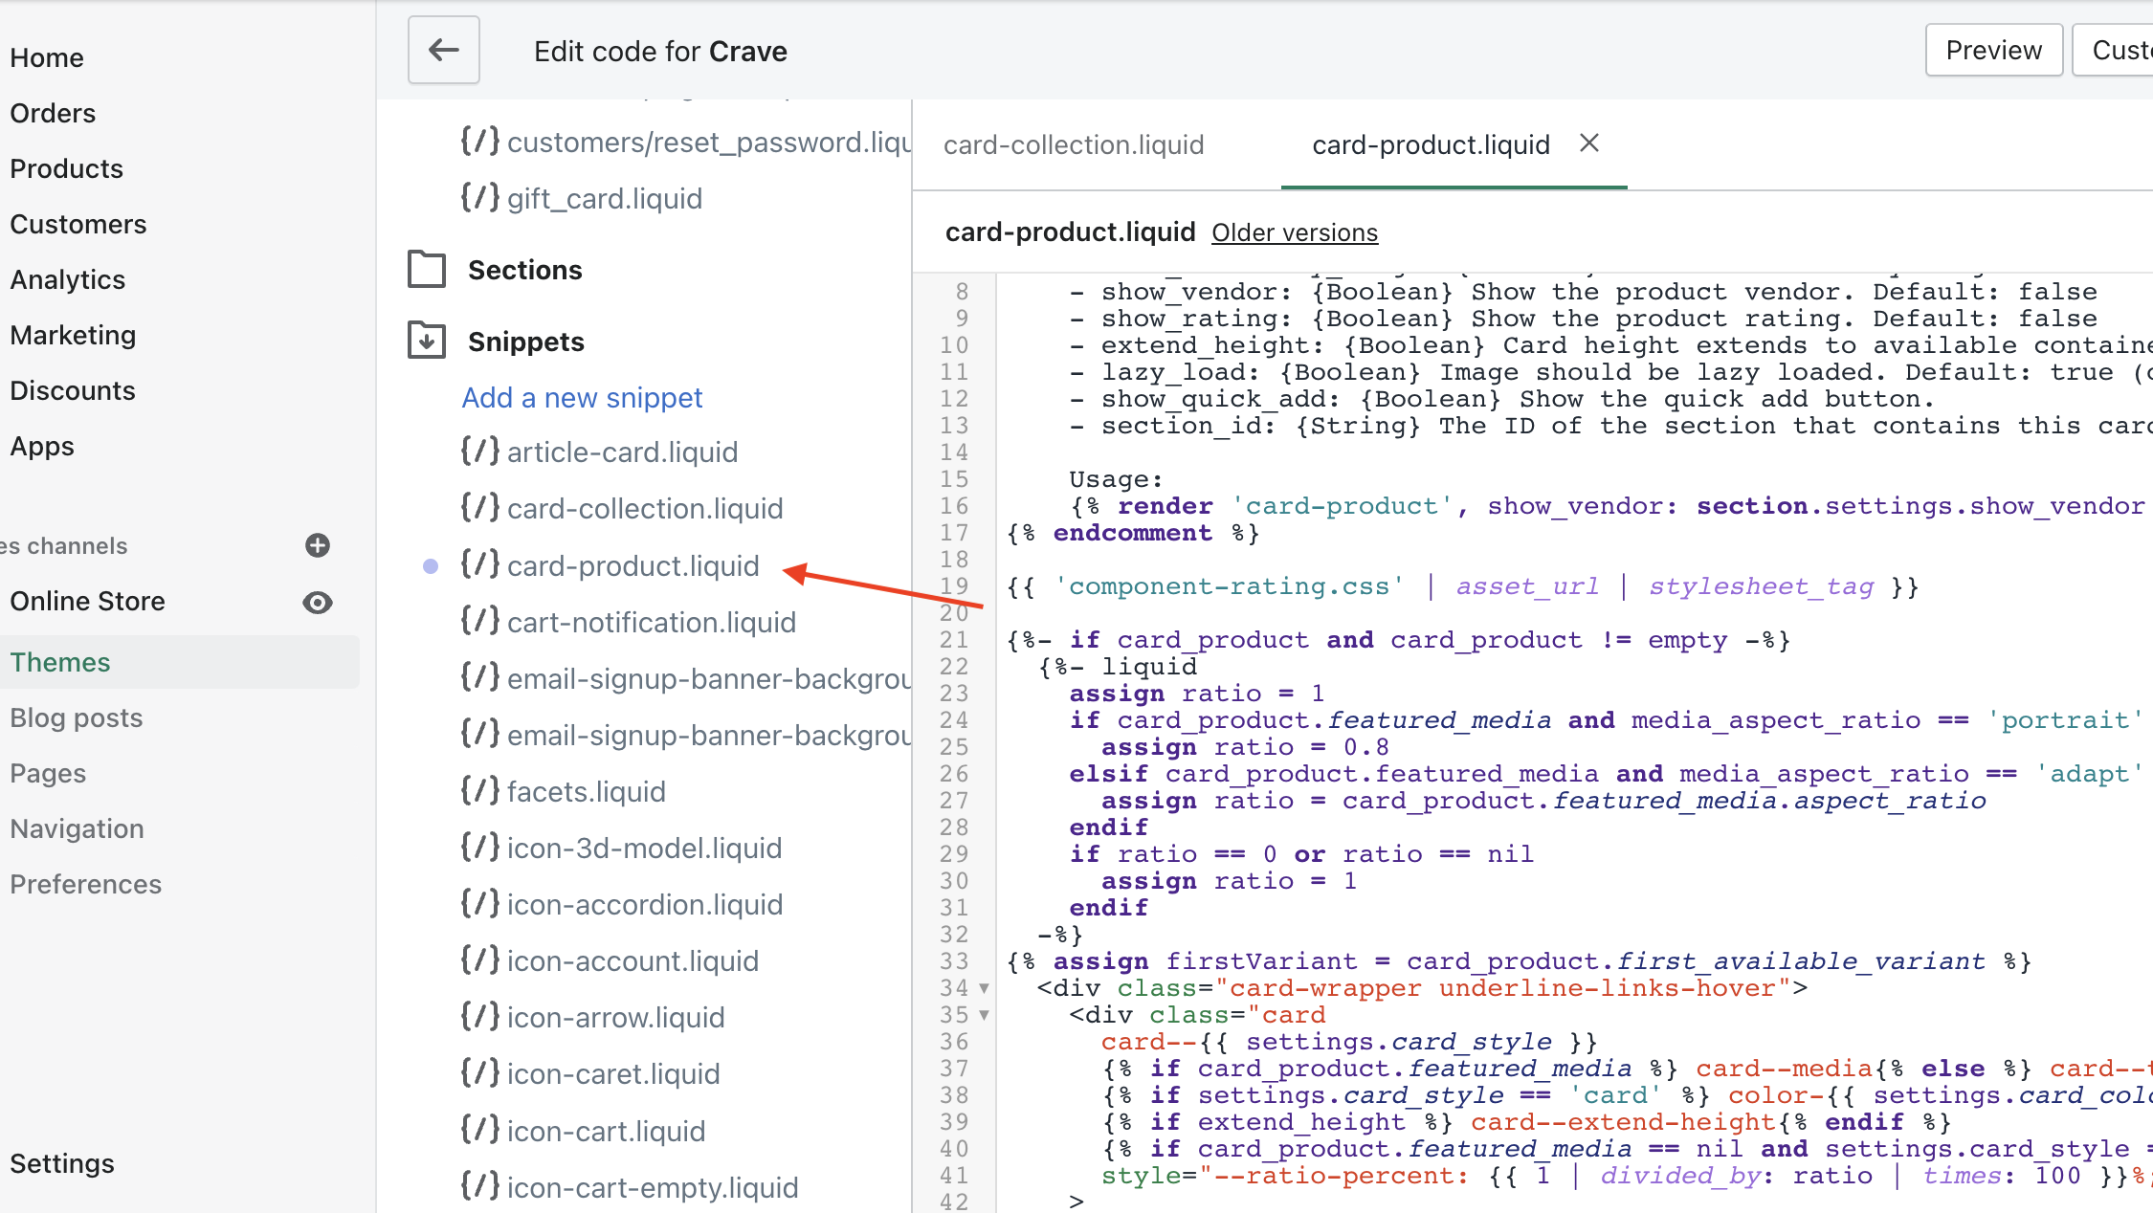Open cart-notification.liquid file
Image resolution: width=2153 pixels, height=1213 pixels.
(x=651, y=622)
